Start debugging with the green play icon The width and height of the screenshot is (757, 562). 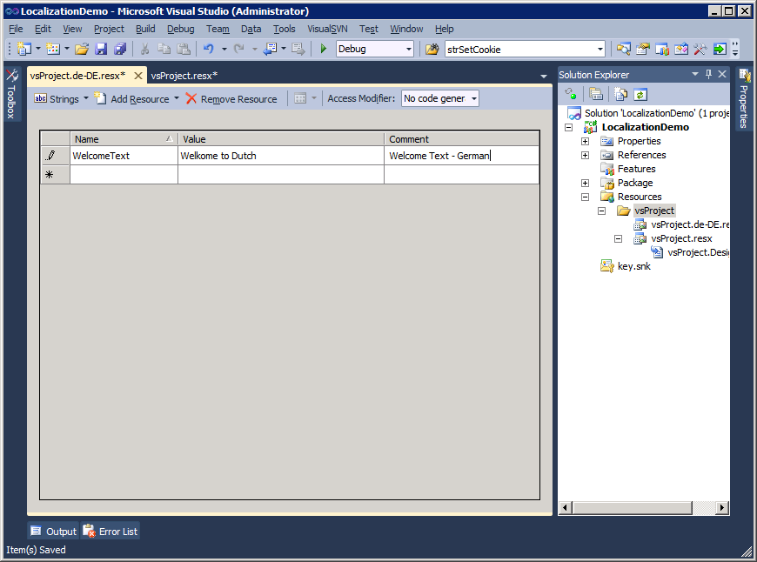pos(324,49)
